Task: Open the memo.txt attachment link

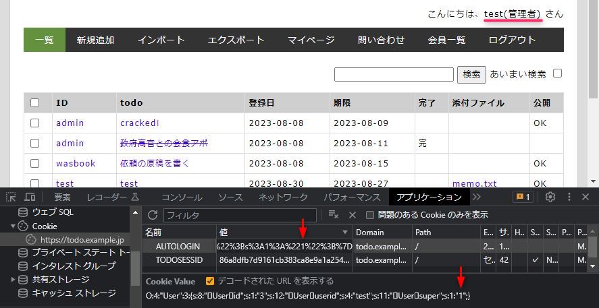Action: [x=475, y=183]
